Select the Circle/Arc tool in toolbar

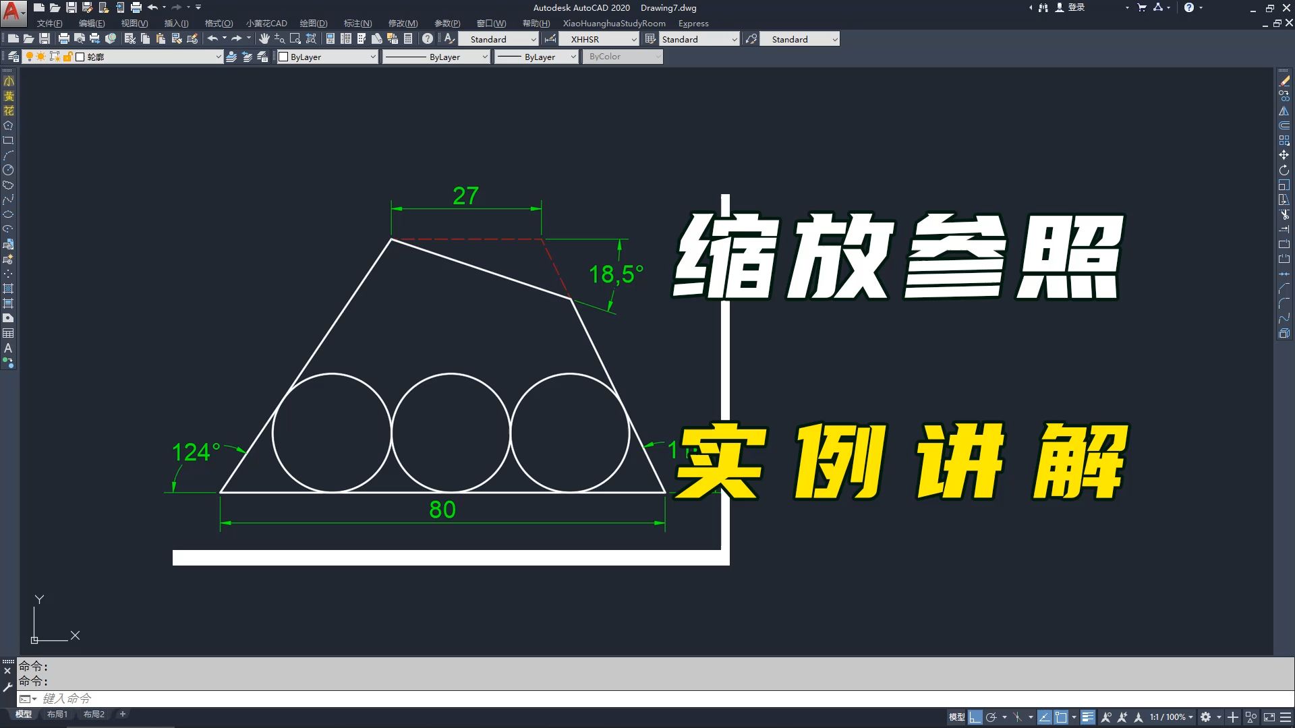(9, 170)
